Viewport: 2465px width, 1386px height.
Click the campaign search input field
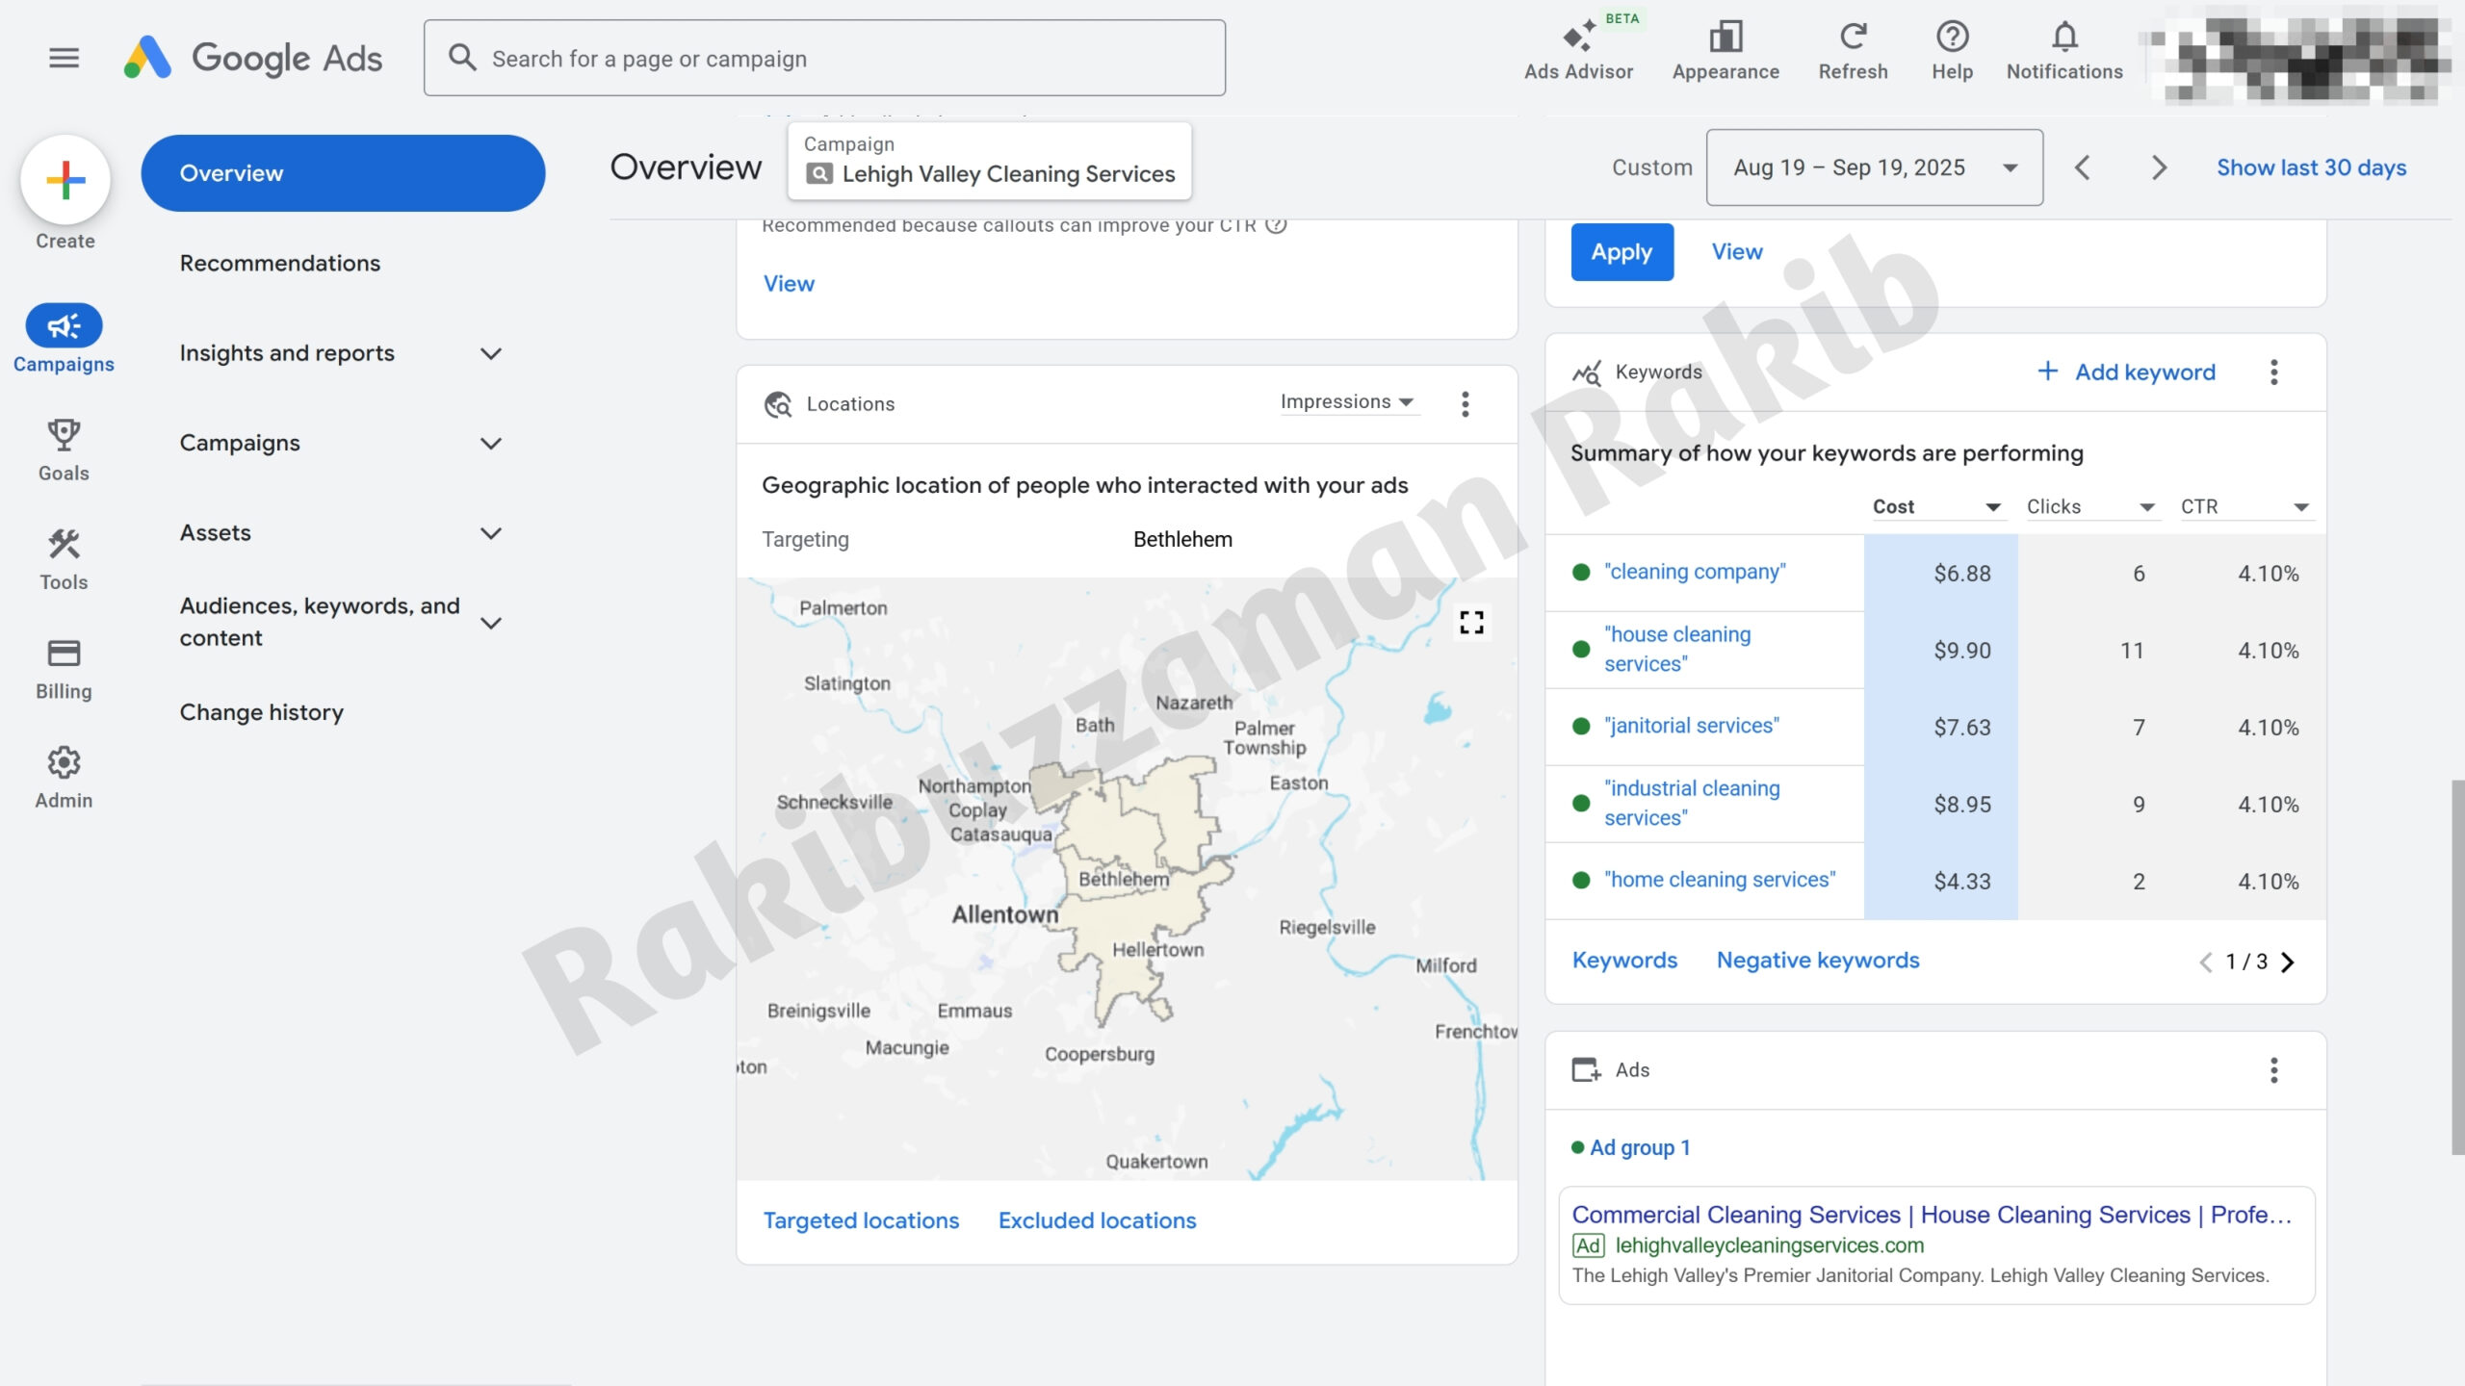(x=824, y=59)
